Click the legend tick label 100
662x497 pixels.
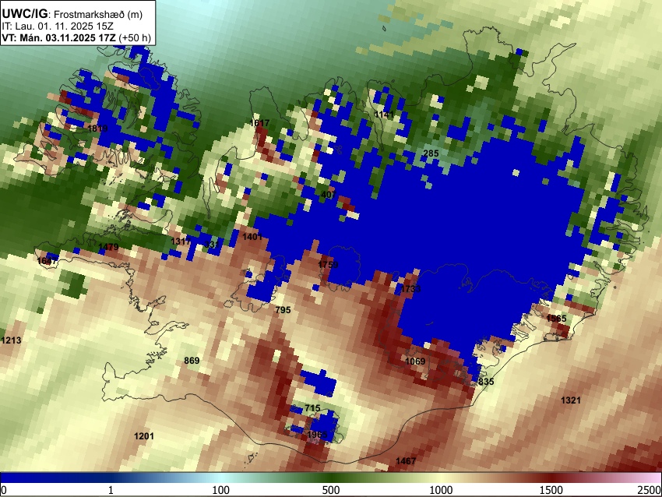click(x=221, y=490)
